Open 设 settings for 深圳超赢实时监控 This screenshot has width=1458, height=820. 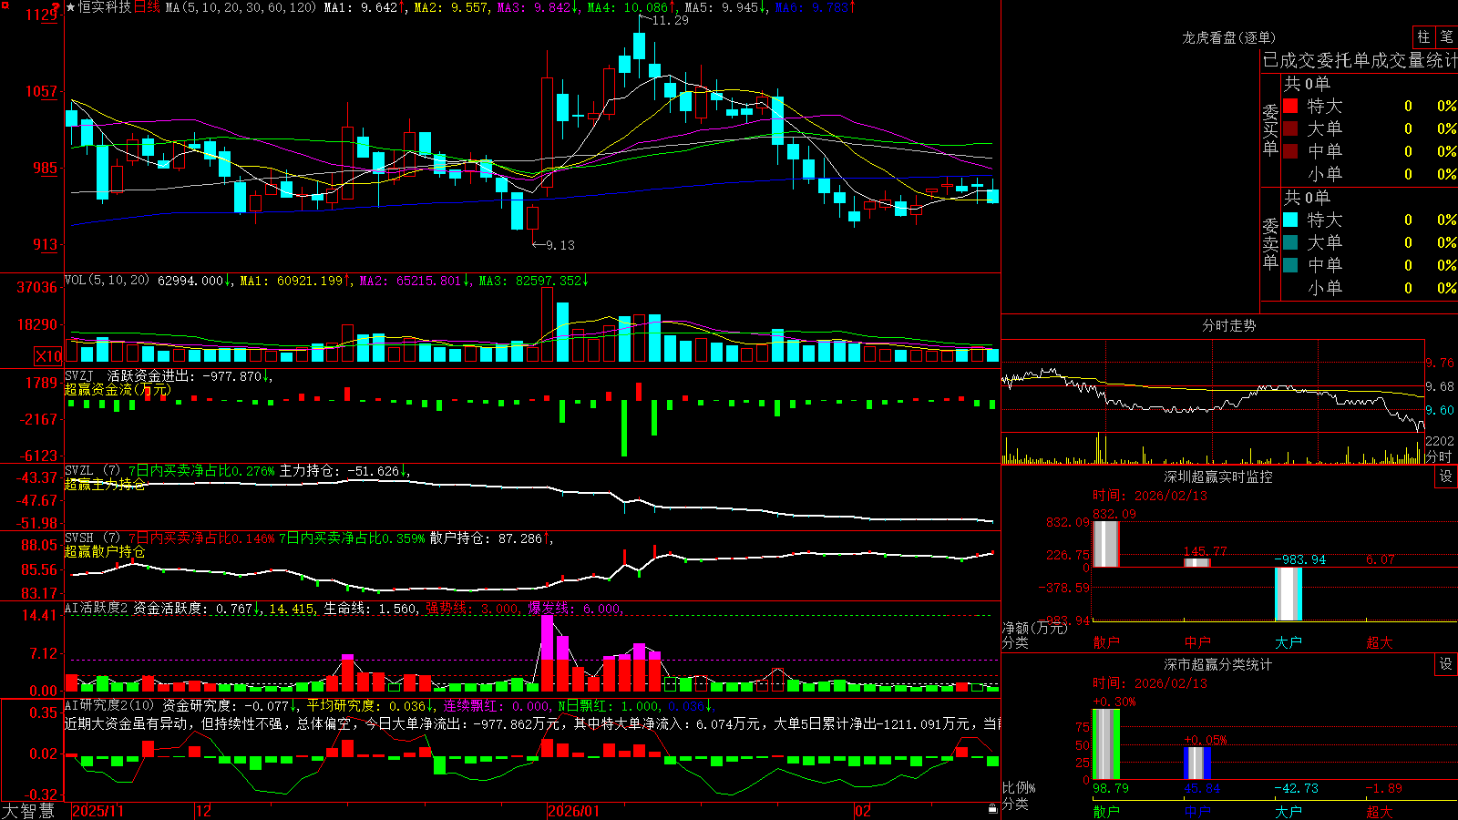1446,477
